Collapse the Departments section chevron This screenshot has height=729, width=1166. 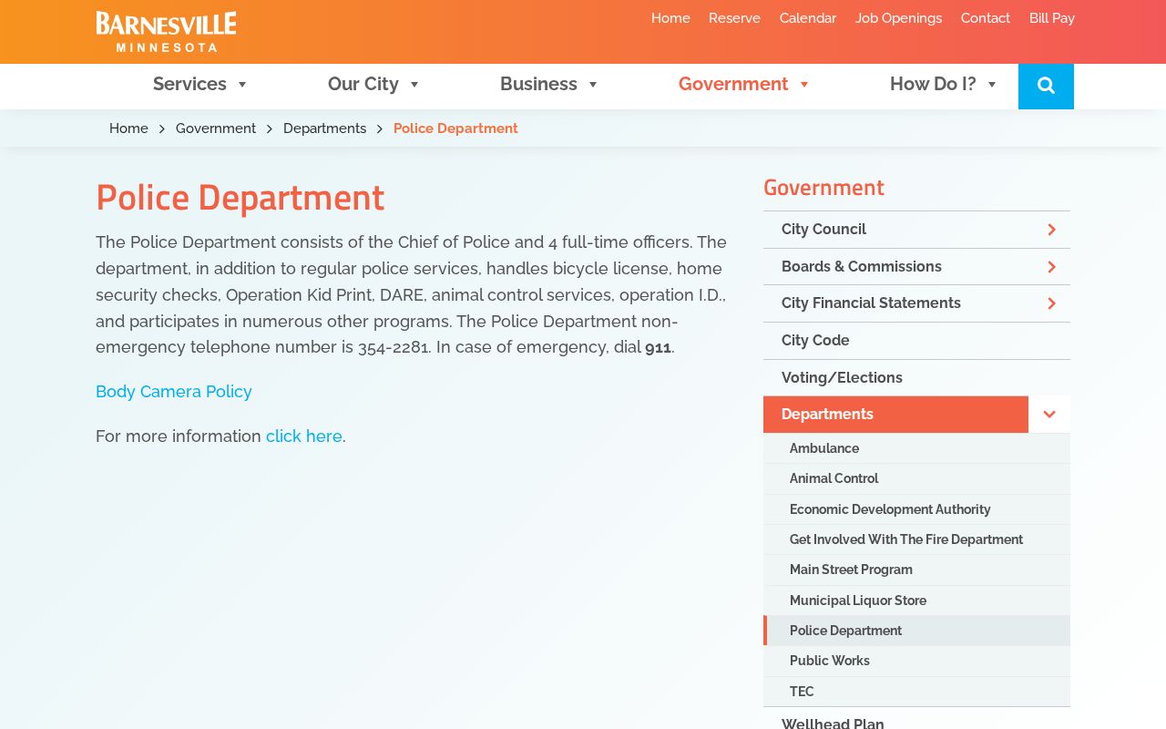point(1049,415)
